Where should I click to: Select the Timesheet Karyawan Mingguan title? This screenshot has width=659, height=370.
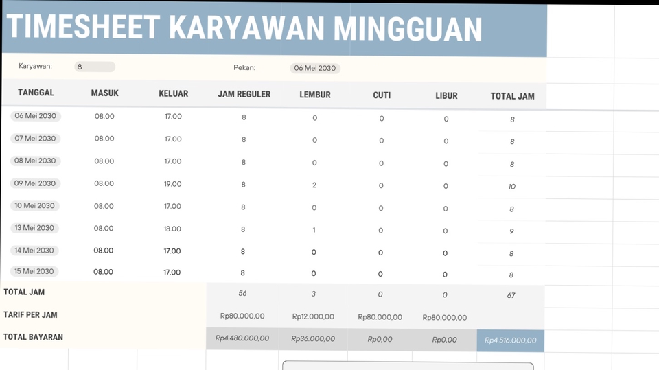click(x=244, y=28)
